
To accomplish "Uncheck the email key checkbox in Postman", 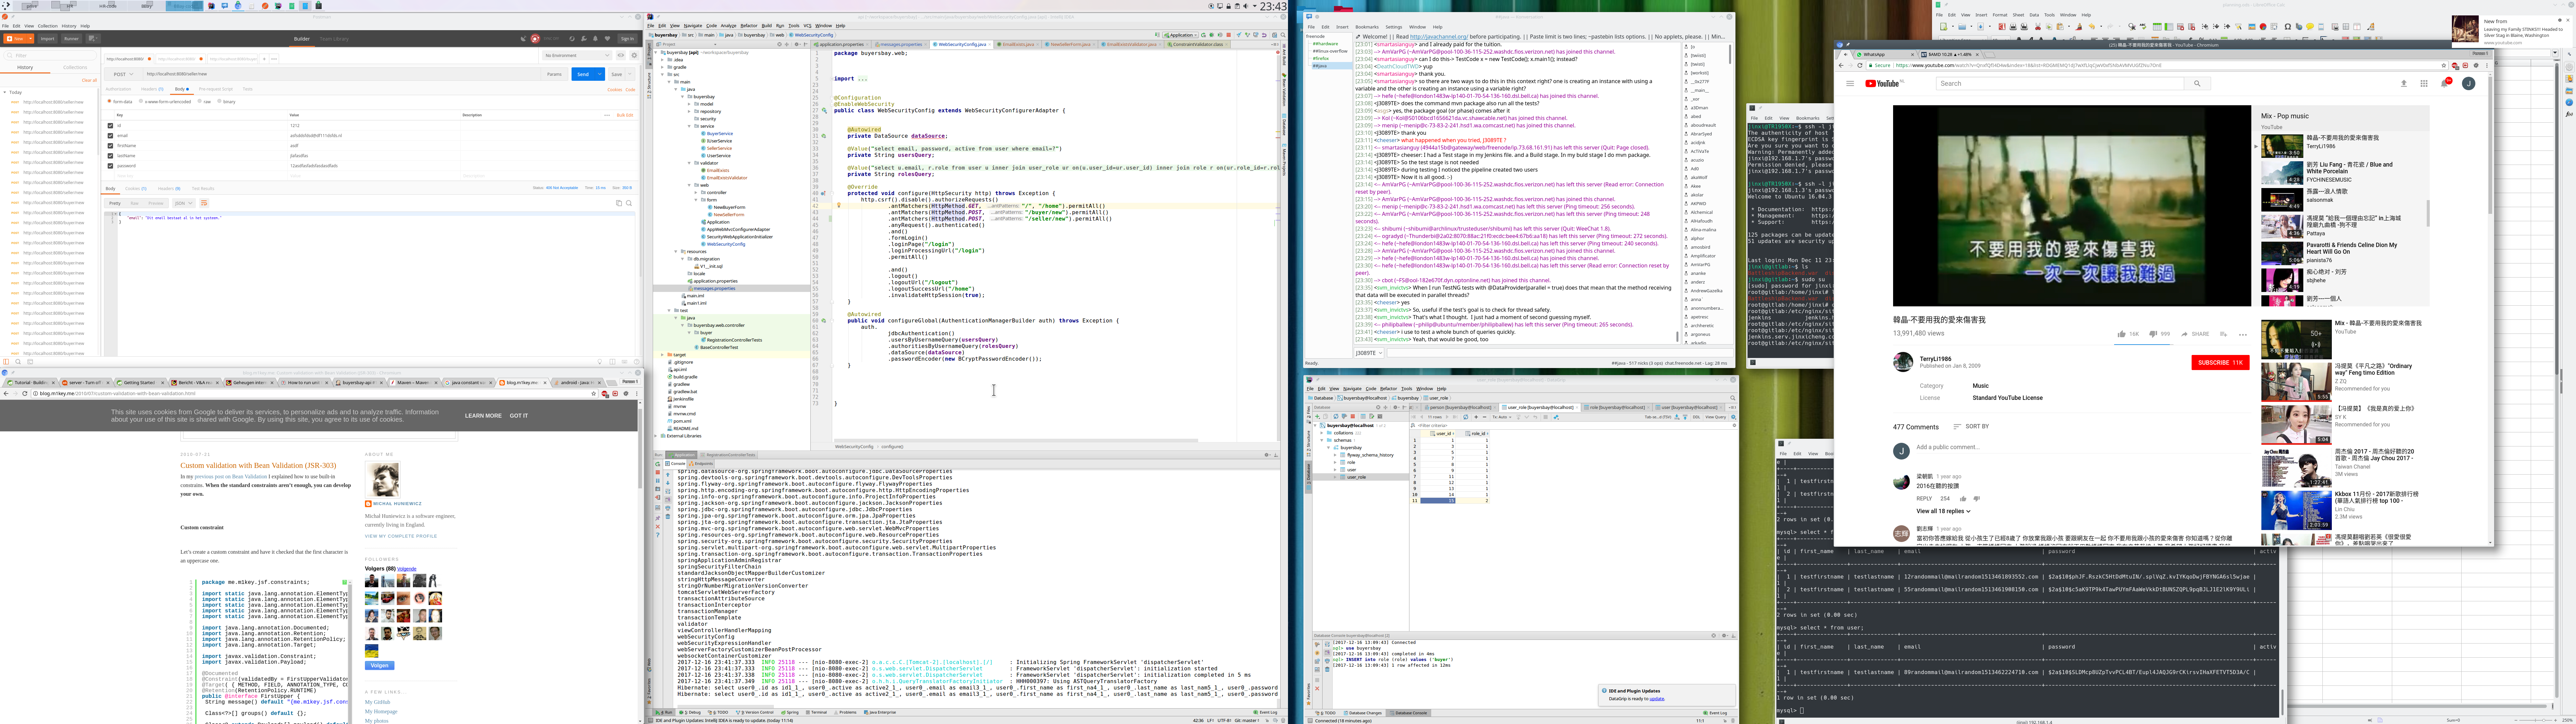I will (110, 136).
